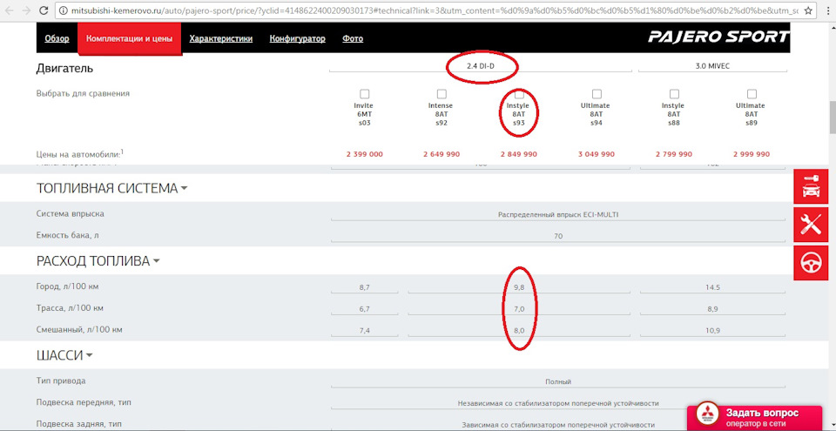
Task: Open the steering wheel side button
Action: coord(811,263)
